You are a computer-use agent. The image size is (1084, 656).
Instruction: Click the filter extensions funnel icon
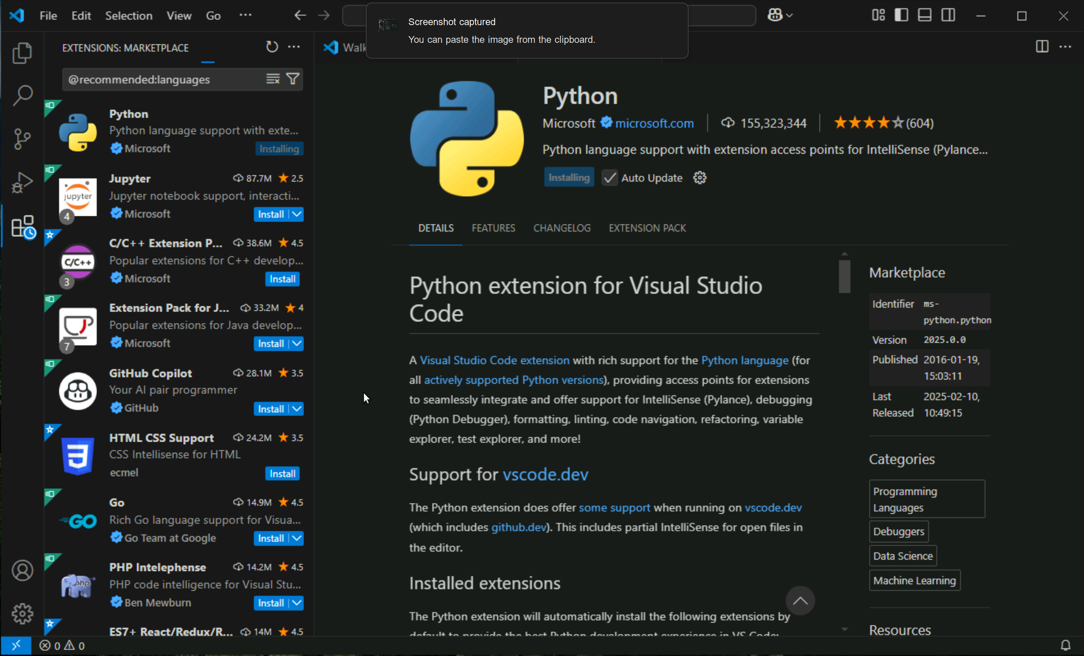[292, 79]
